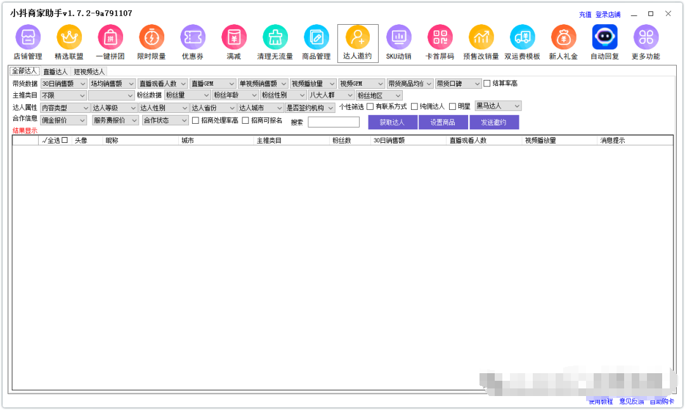The height and width of the screenshot is (410, 685).
Task: Click the 获取达人 button
Action: 393,122
